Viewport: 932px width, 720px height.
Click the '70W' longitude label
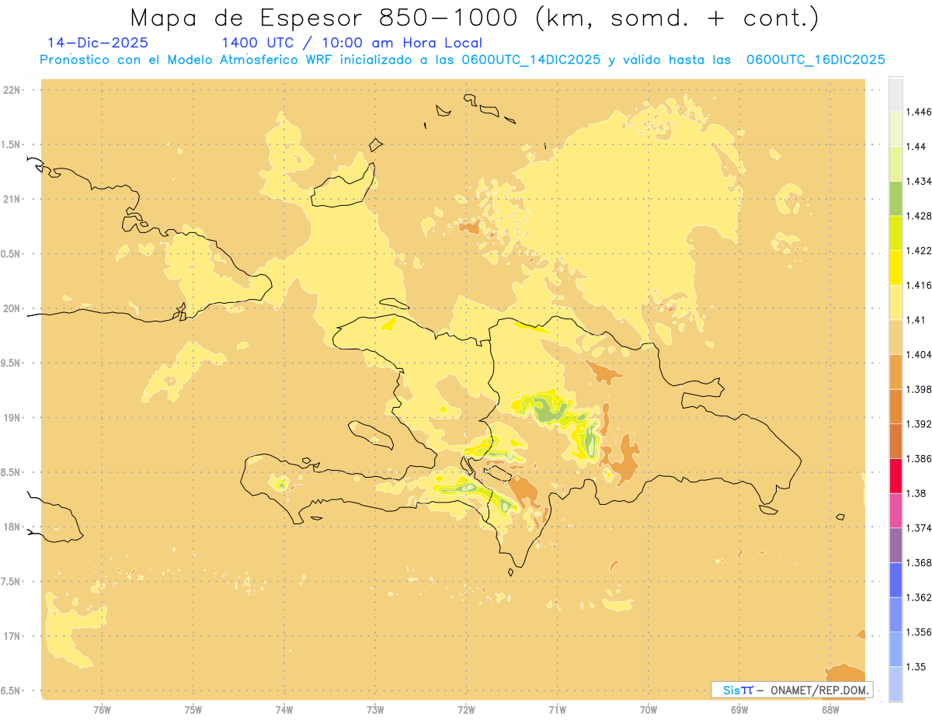pyautogui.click(x=649, y=709)
